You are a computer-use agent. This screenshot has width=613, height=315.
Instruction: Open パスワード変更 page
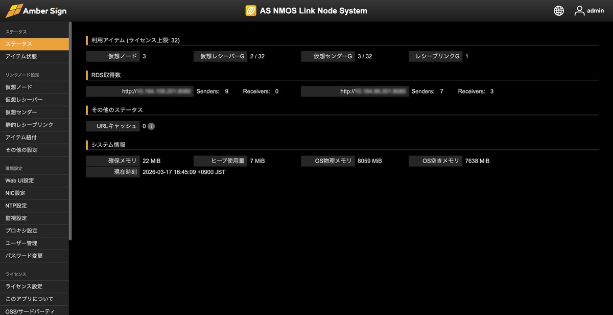point(34,256)
